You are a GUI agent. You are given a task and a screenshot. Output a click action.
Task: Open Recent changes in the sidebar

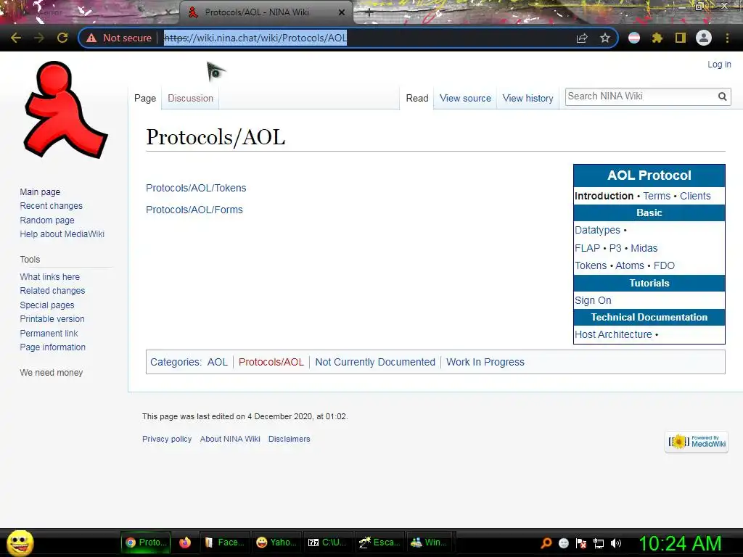pyautogui.click(x=52, y=206)
